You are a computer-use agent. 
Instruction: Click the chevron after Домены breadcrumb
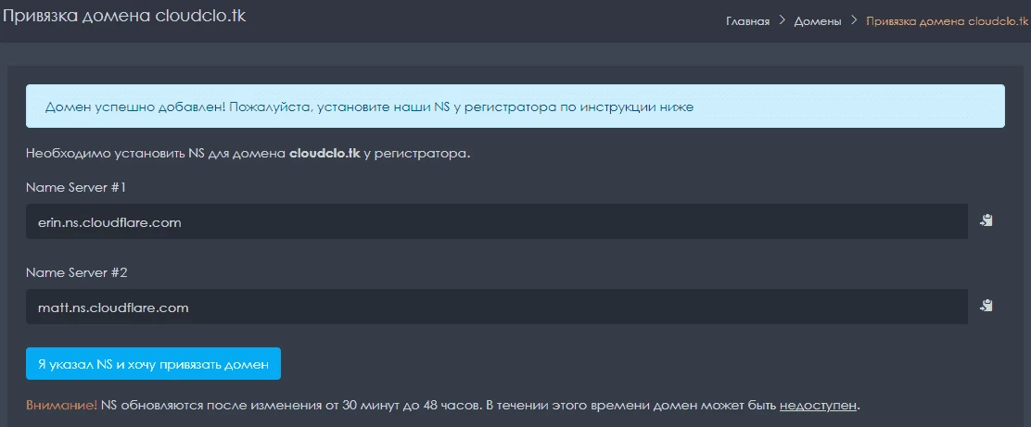click(854, 20)
